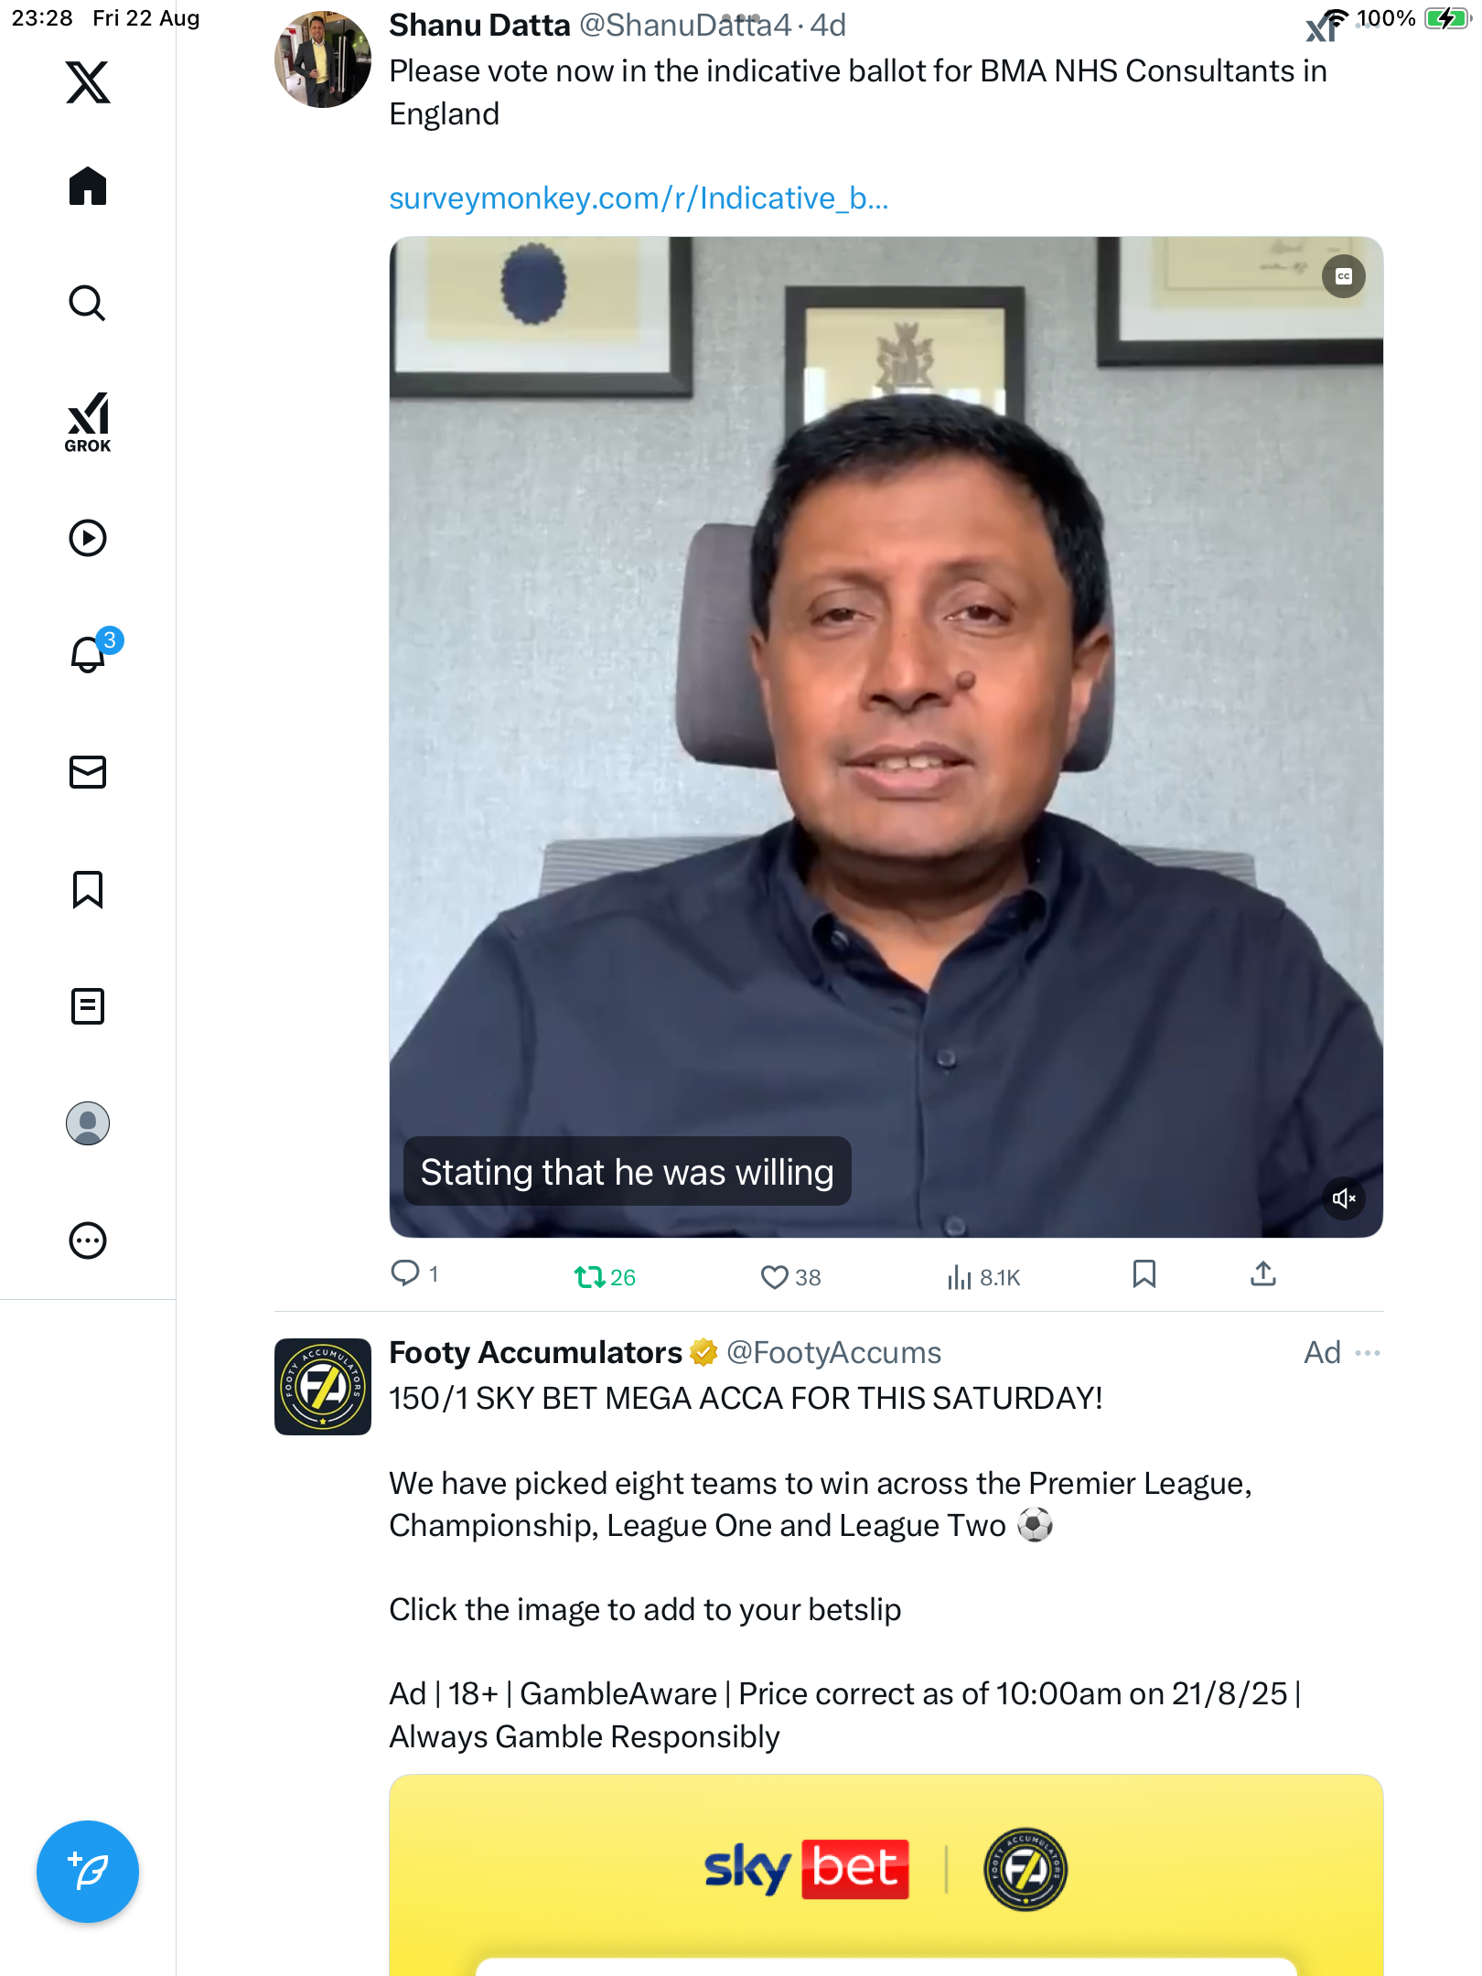Open sidebar Bookmarks icon
The width and height of the screenshot is (1482, 1976).
[x=88, y=889]
